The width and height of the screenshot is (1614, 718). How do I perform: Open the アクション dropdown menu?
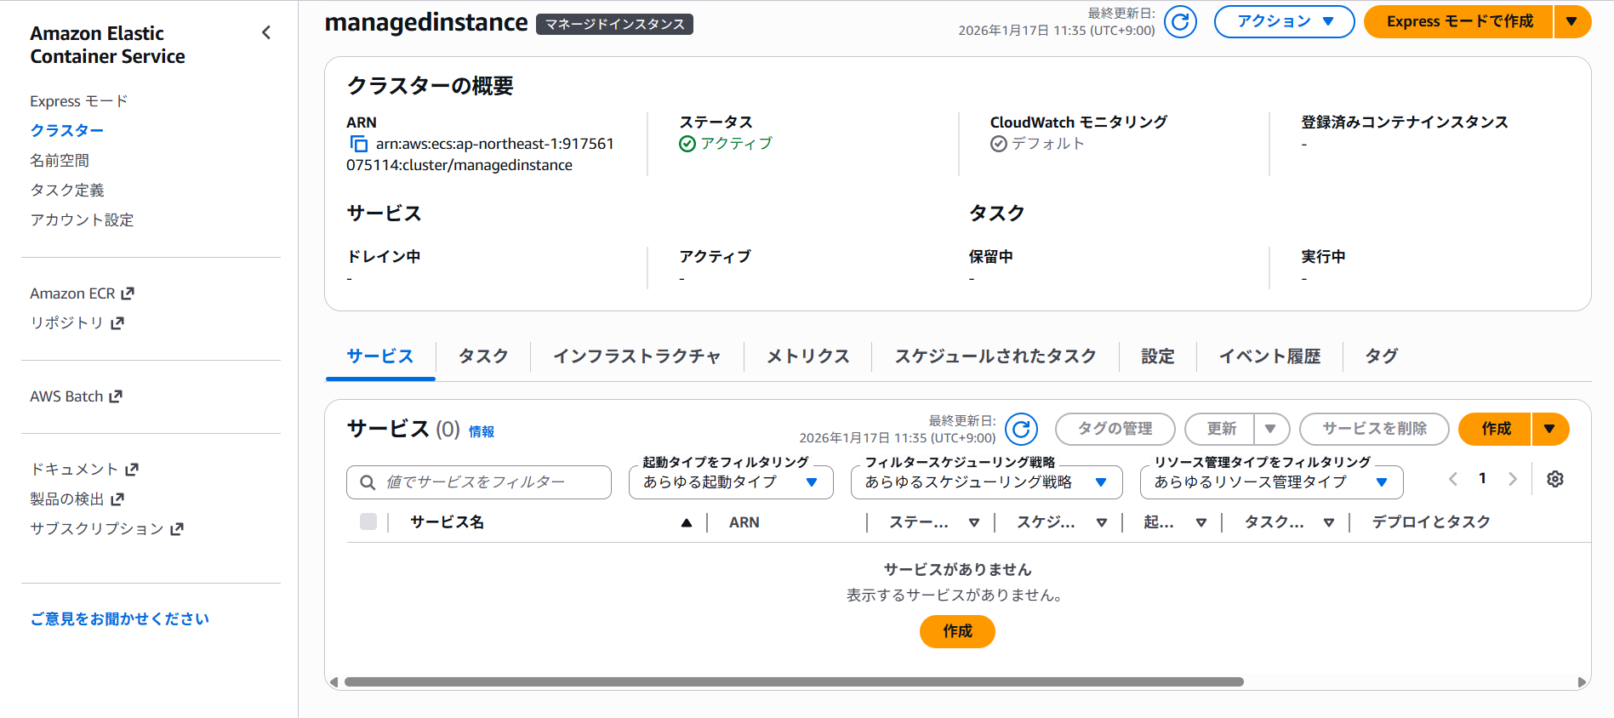coord(1283,22)
